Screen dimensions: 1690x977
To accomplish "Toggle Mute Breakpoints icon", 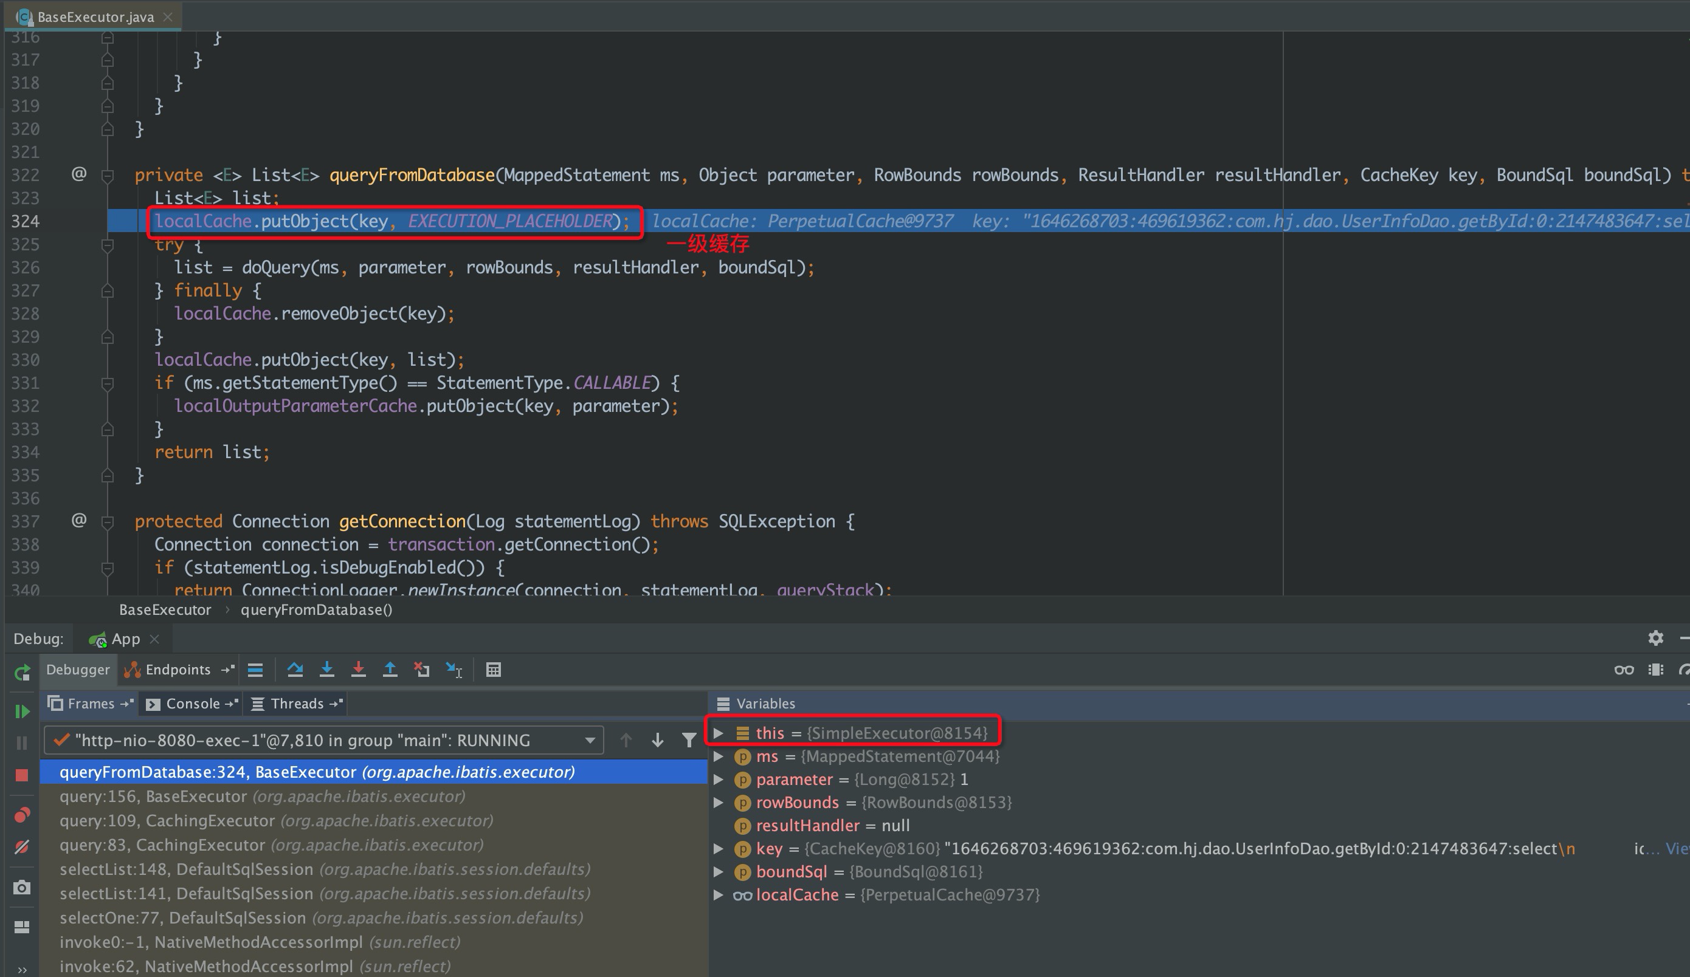I will click(x=22, y=847).
